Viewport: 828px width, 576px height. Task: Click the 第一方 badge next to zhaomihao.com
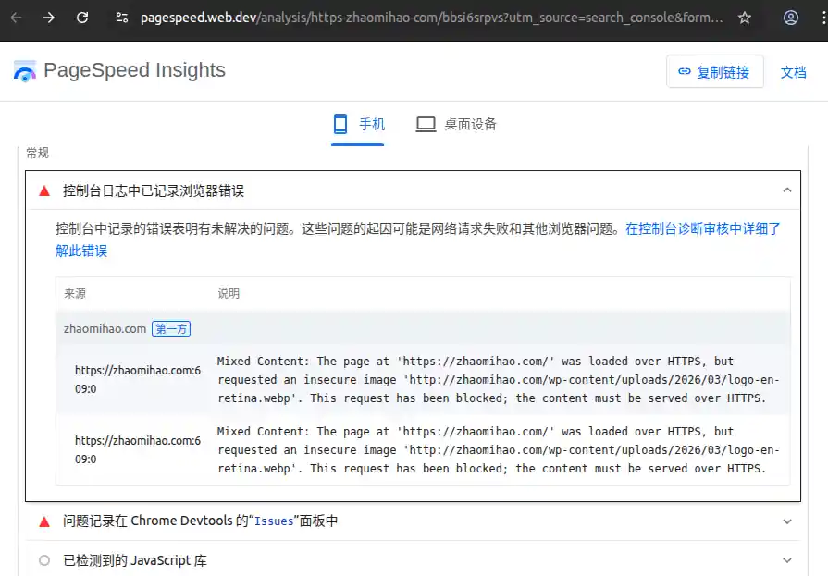[x=171, y=328]
